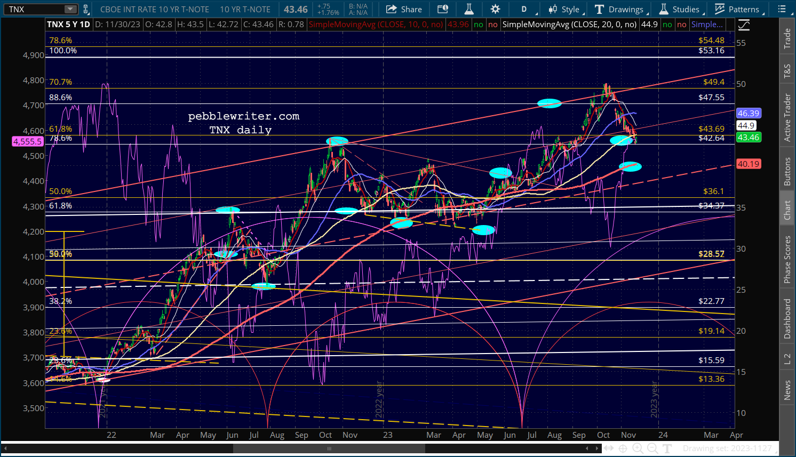Click the $13.36 Fibonacci level label
Image resolution: width=796 pixels, height=457 pixels.
(x=711, y=379)
